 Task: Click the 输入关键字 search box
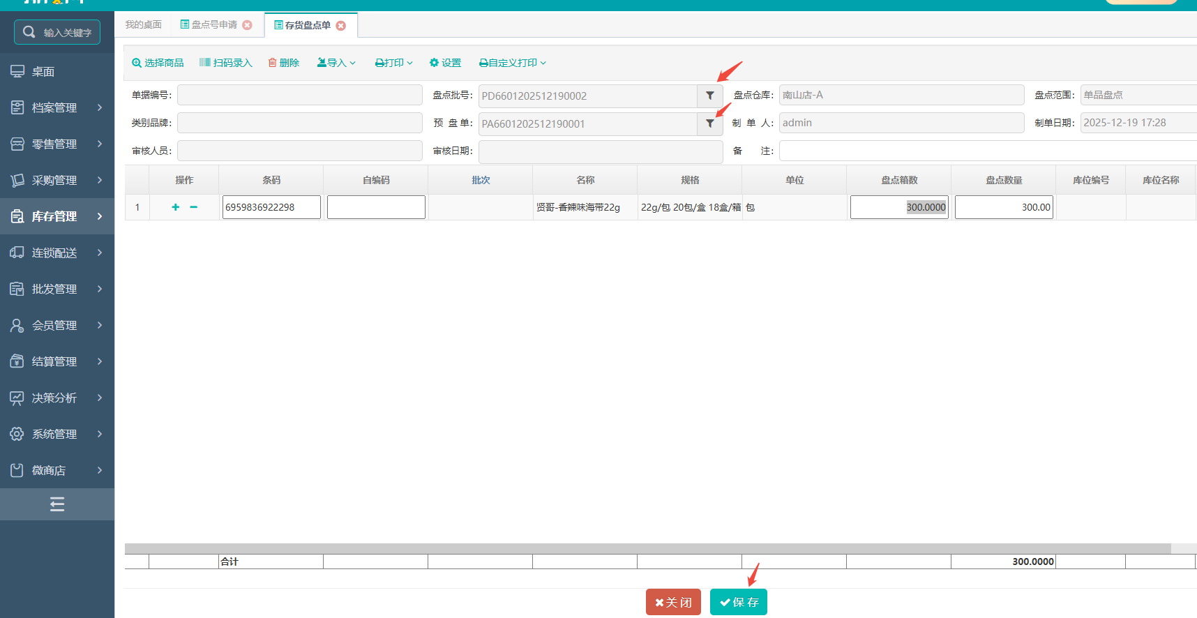(57, 32)
